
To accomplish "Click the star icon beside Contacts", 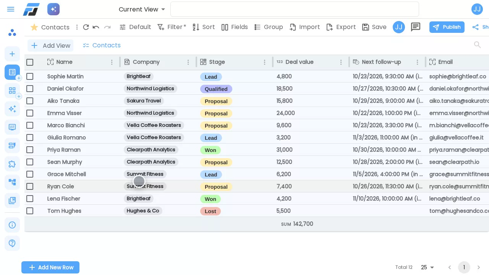I will (x=34, y=27).
